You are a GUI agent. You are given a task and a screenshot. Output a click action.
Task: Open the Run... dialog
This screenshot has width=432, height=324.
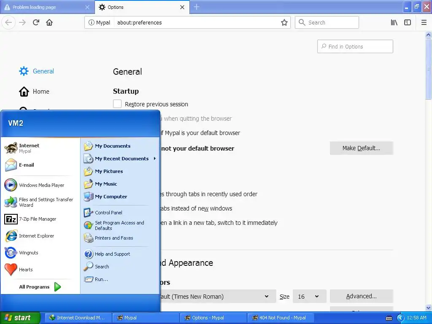[x=120, y=279]
